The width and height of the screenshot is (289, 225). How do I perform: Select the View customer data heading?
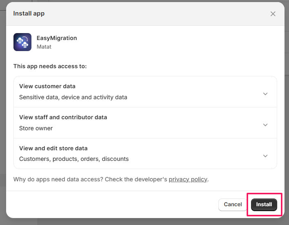click(x=47, y=86)
